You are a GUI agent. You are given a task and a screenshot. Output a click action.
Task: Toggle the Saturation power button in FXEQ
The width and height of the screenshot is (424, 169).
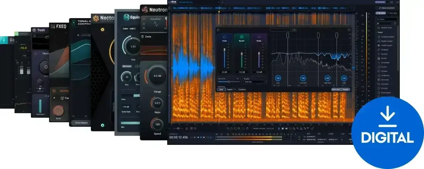point(53,91)
